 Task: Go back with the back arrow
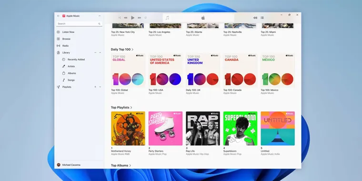pyautogui.click(x=58, y=16)
